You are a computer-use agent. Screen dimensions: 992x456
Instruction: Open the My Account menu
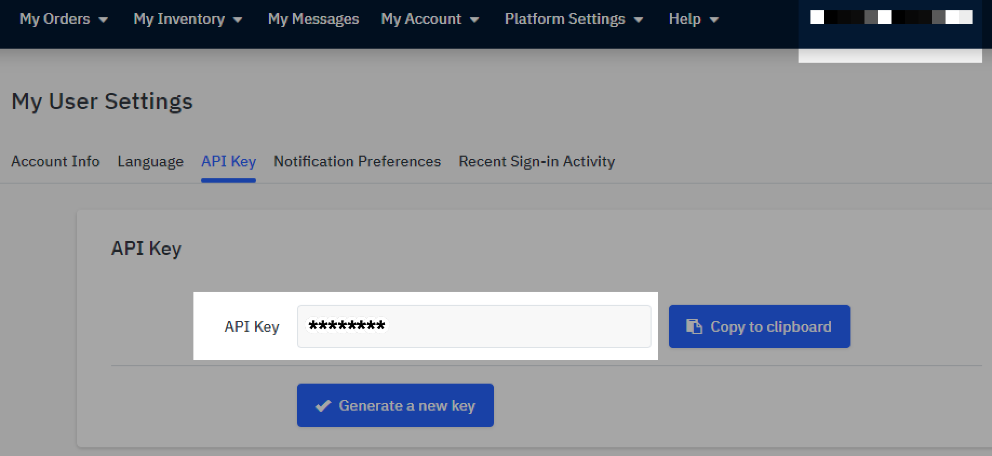click(x=421, y=19)
